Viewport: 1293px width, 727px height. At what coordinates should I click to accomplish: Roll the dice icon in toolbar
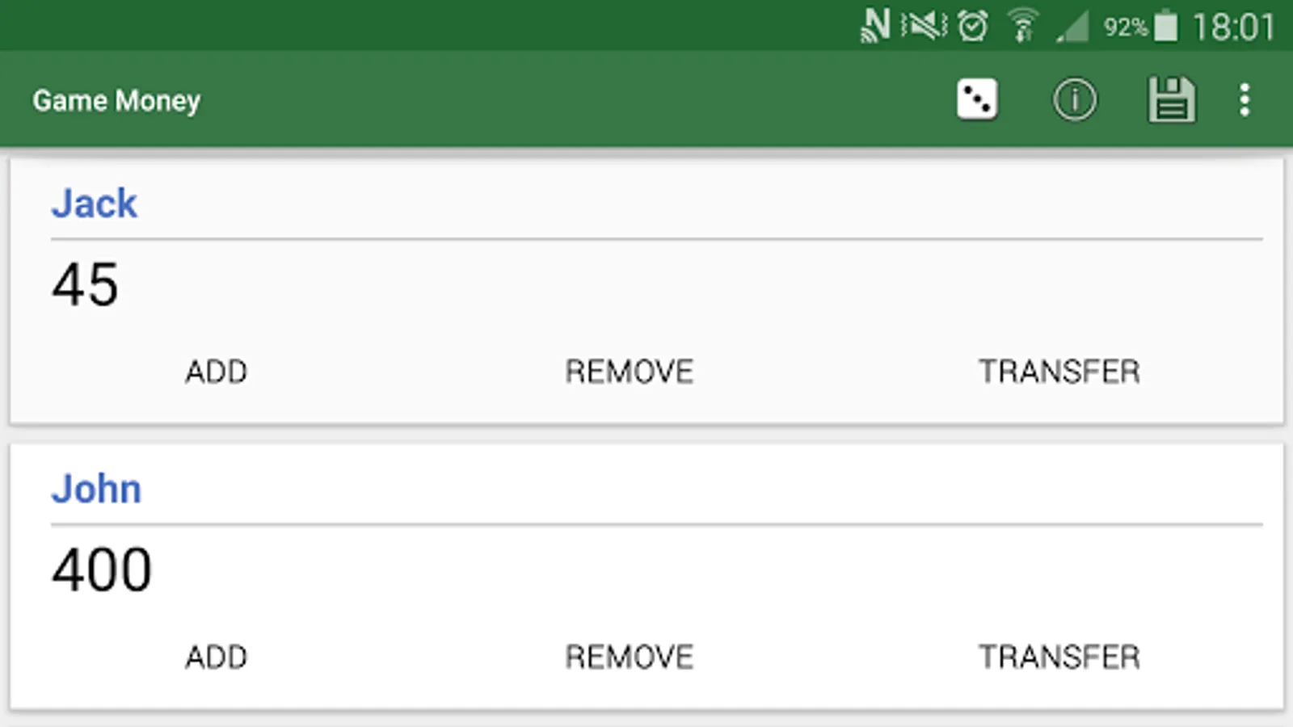point(977,100)
